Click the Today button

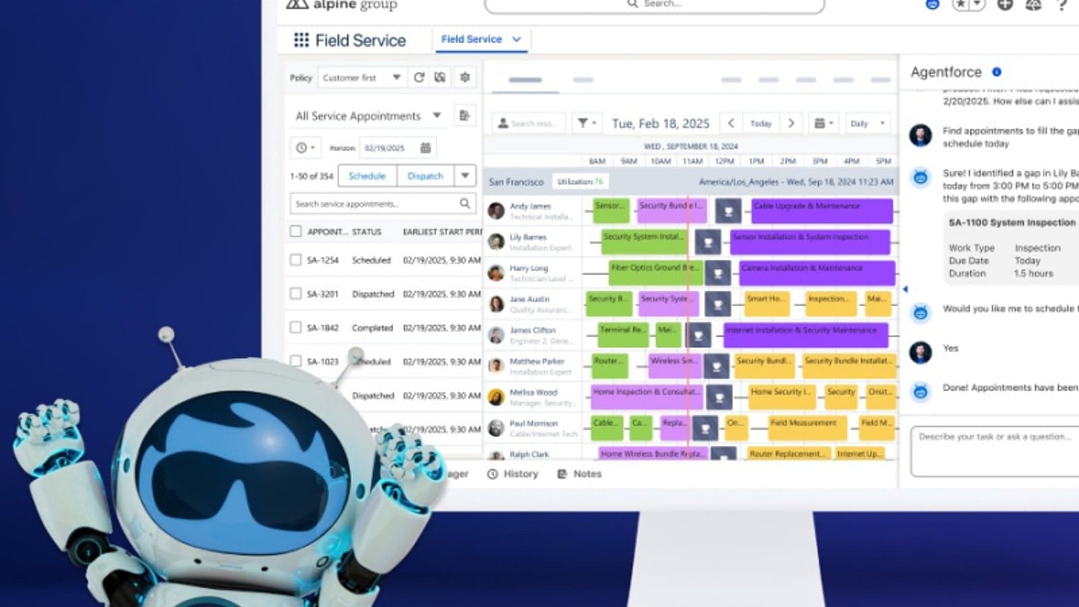click(x=761, y=123)
